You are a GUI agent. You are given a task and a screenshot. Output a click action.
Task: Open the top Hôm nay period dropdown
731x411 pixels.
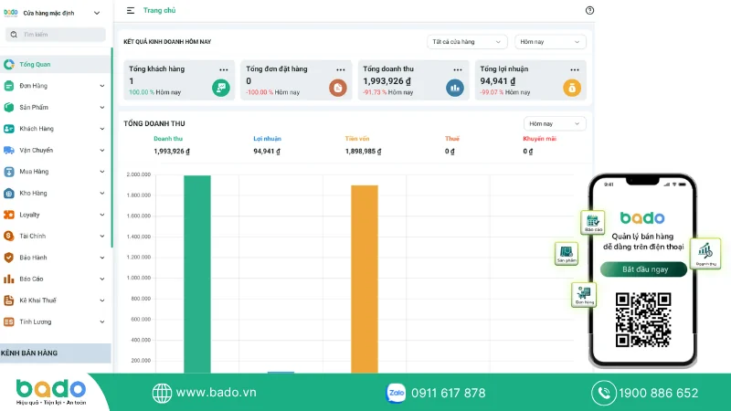pos(550,42)
